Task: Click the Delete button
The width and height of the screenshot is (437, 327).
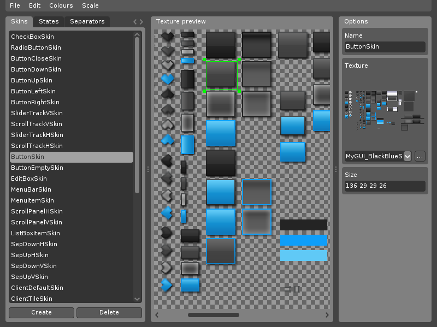Action: [109, 312]
